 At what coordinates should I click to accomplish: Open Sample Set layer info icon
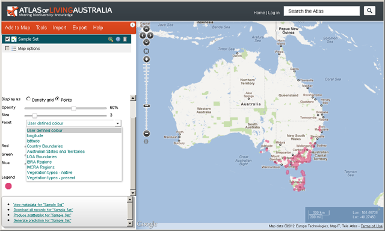[118, 39]
